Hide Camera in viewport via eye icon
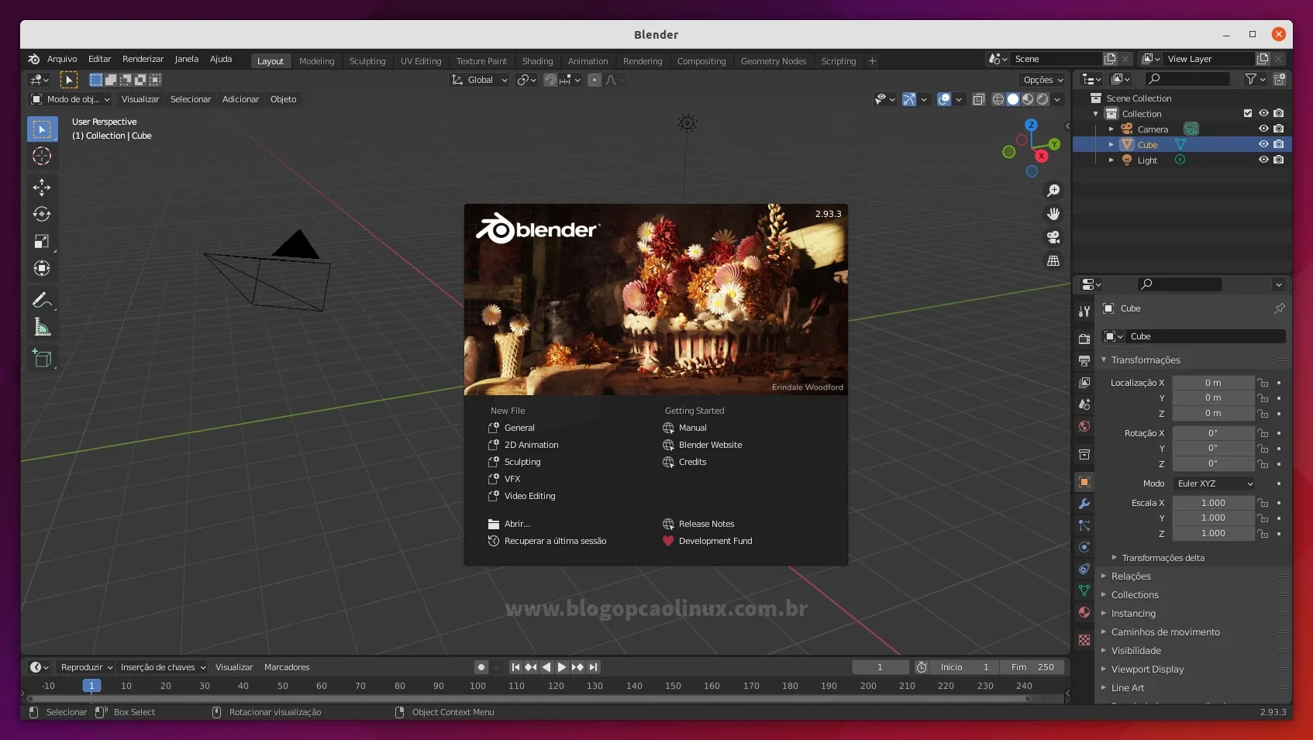1313x740 pixels. (x=1263, y=129)
